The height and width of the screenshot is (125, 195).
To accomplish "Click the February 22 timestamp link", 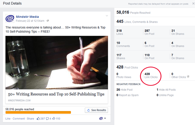I will (x=30, y=21).
